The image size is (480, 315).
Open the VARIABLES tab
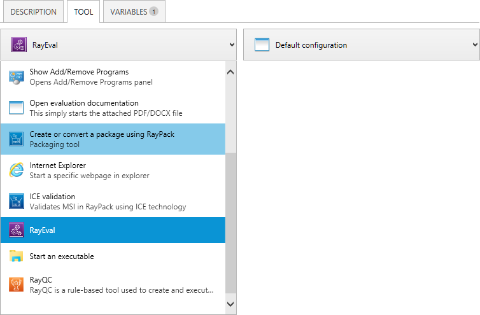pyautogui.click(x=134, y=12)
